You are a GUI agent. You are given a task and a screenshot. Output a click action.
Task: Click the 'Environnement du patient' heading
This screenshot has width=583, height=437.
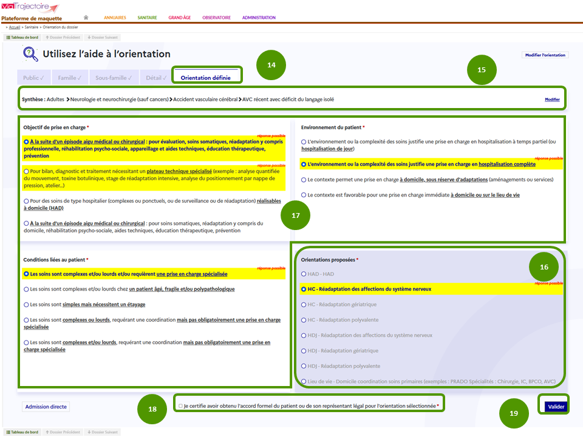[x=331, y=127]
